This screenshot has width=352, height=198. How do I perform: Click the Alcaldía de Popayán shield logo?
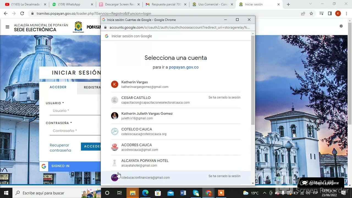(78, 27)
